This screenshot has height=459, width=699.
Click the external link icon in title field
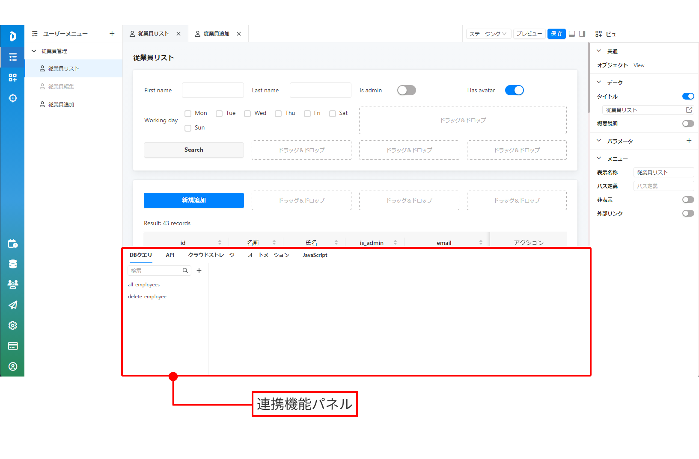click(689, 110)
